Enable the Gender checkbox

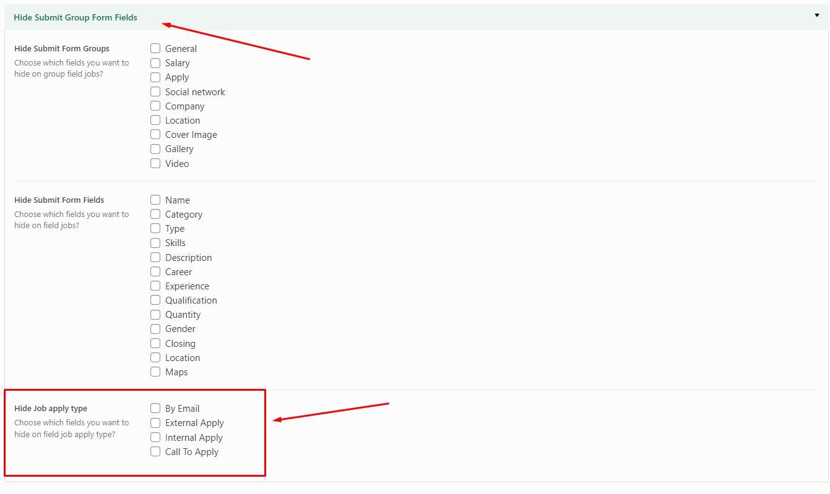155,328
